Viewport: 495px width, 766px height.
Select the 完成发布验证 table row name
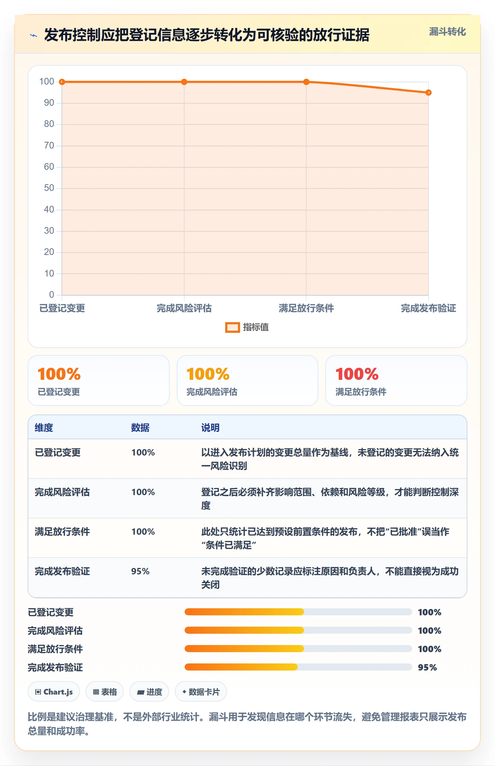point(62,571)
